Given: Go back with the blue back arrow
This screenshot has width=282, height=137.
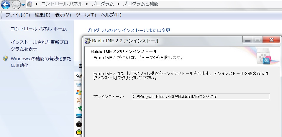Looking at the screenshot, I should point(5,4).
